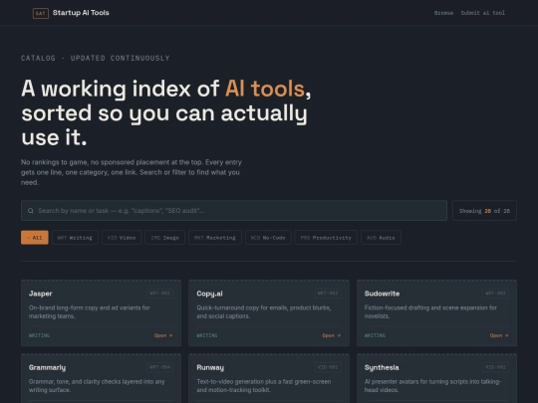This screenshot has width=538, height=403.
Task: Click the VID-002 id badge on Synthesia
Action: 496,367
